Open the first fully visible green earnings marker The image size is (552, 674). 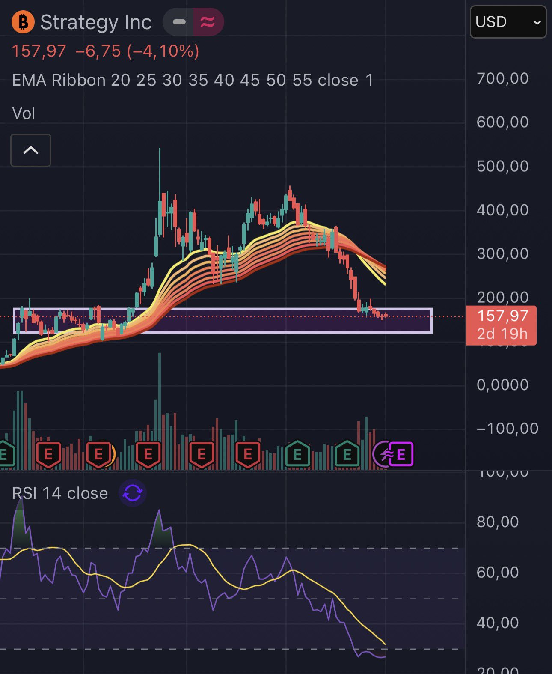coord(298,454)
